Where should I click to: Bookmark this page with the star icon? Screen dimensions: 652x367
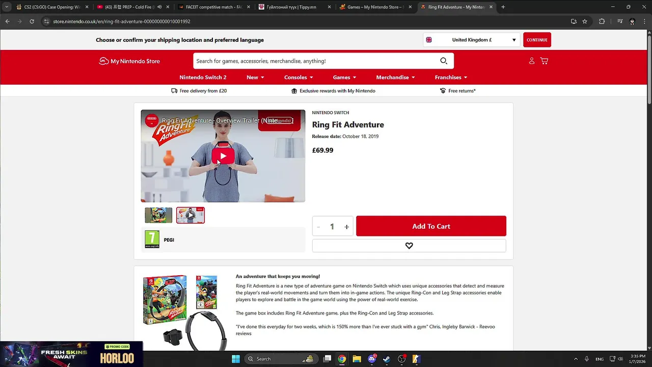[x=585, y=21]
